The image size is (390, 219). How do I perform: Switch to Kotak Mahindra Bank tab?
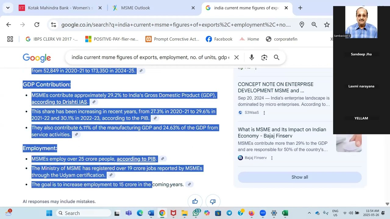(60, 8)
